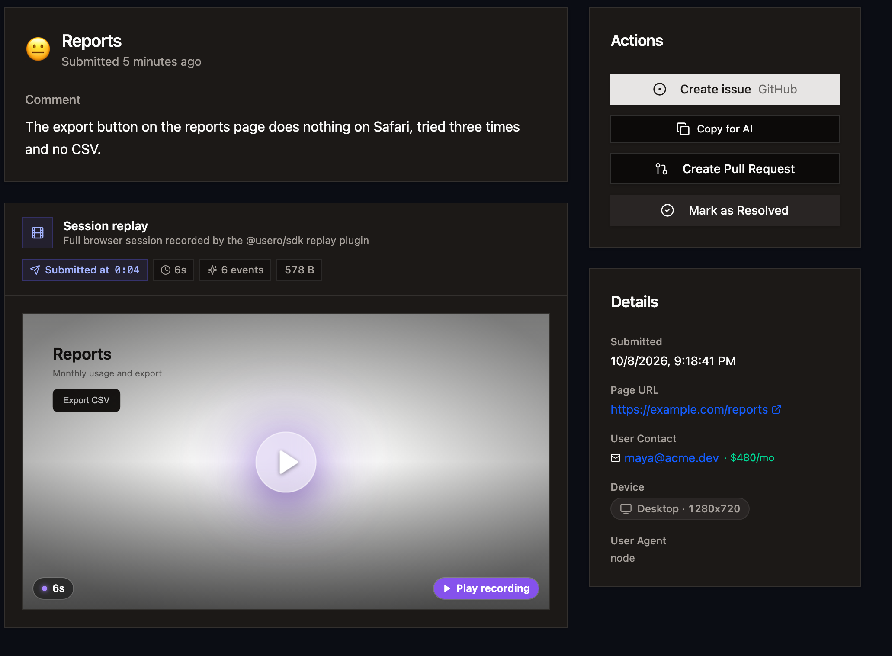Image resolution: width=892 pixels, height=656 pixels.
Task: Open the https://example.com/reports link
Action: (689, 409)
